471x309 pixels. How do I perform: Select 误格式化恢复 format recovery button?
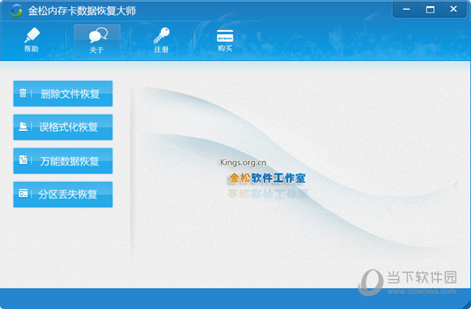(63, 127)
